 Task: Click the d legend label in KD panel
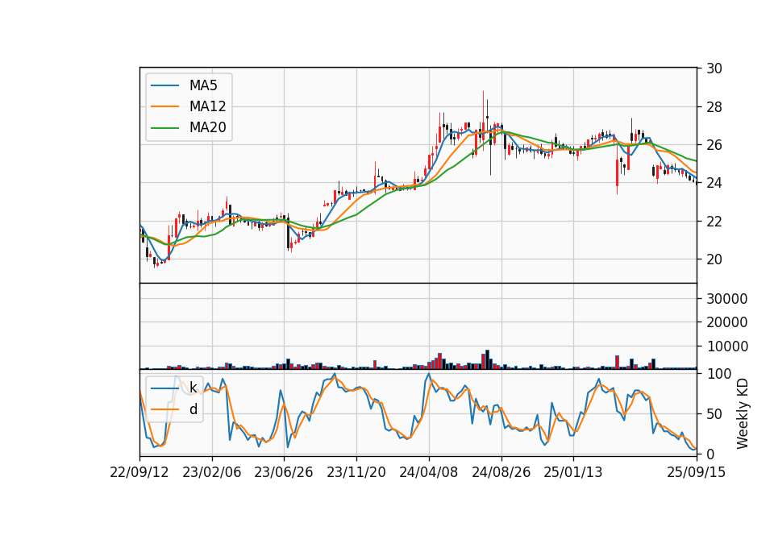(193, 409)
